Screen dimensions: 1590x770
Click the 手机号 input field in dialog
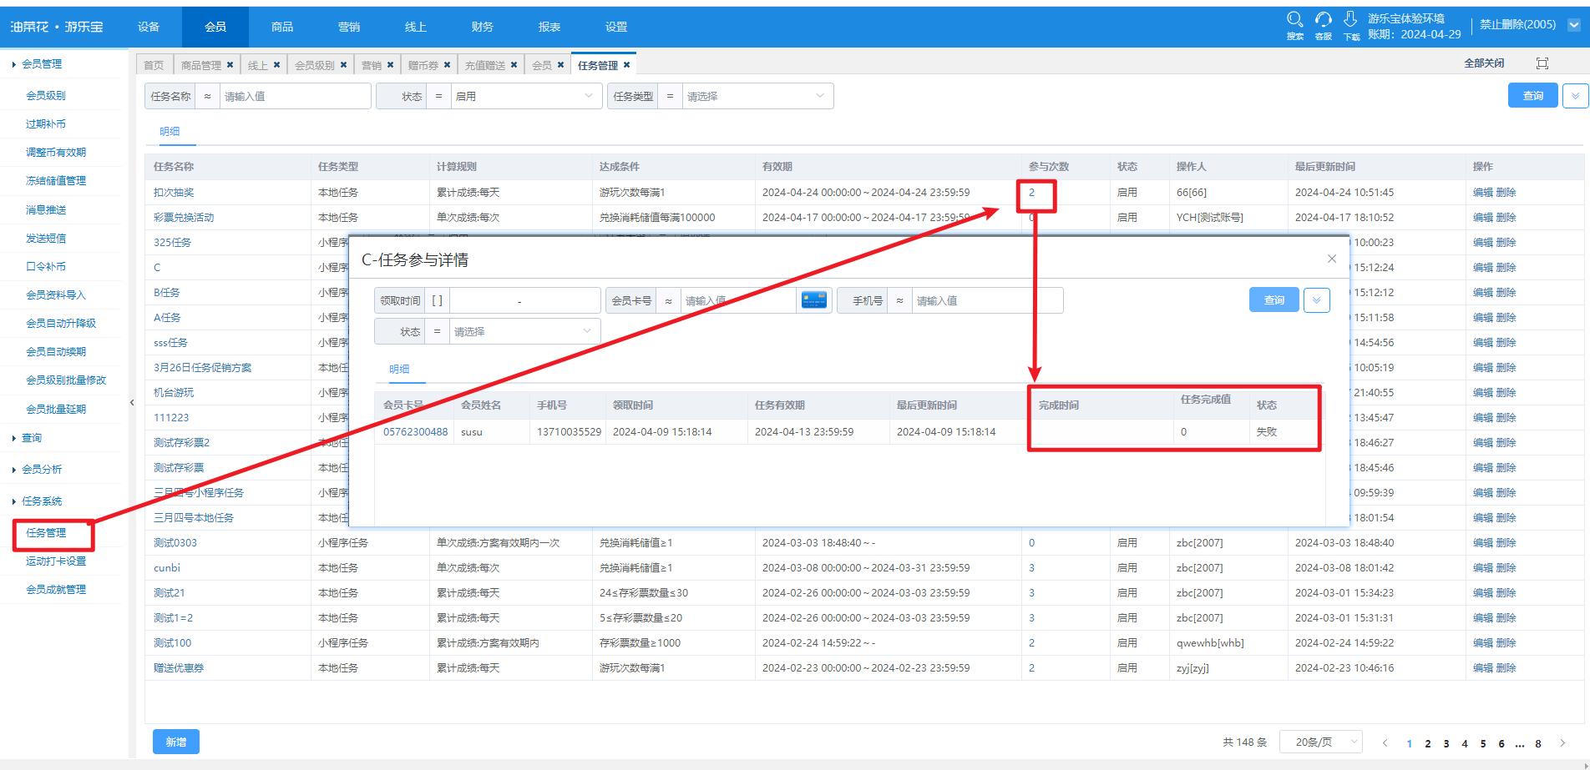point(987,300)
